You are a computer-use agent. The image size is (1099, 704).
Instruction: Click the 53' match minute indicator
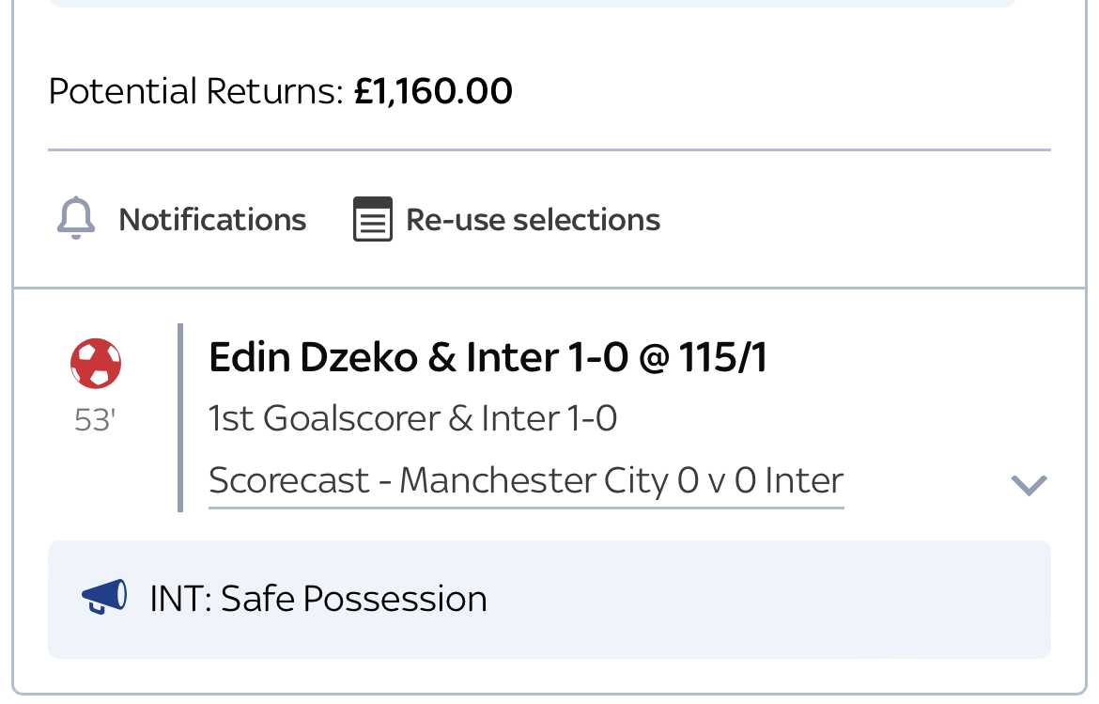(95, 421)
